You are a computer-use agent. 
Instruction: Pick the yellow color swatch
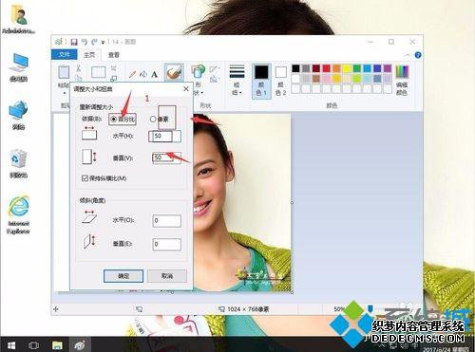tap(347, 68)
